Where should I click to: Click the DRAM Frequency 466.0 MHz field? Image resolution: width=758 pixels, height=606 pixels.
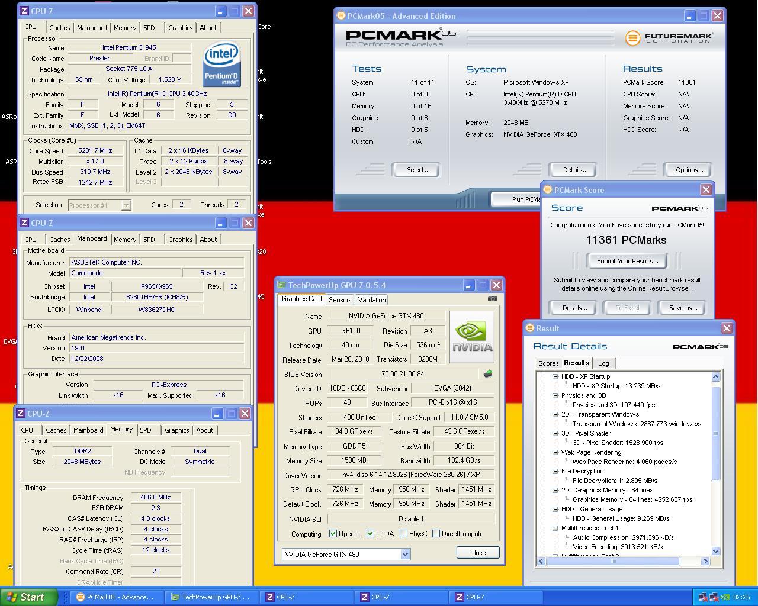156,498
